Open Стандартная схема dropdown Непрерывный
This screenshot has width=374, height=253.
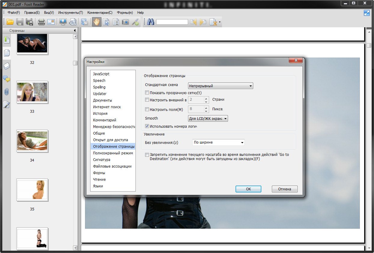[220, 86]
